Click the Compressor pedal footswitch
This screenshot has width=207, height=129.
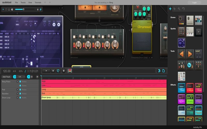tap(142, 42)
